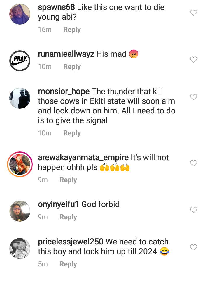Reply to runamieallwayz's comment
This screenshot has width=210, height=281.
point(72,67)
